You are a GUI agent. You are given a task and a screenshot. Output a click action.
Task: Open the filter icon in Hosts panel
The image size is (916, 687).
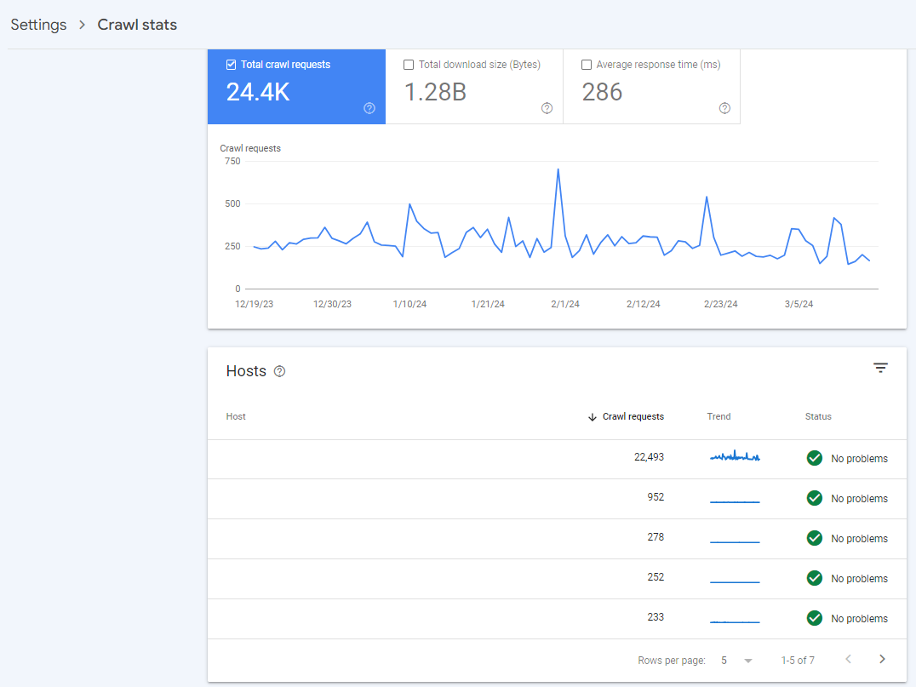[880, 367]
